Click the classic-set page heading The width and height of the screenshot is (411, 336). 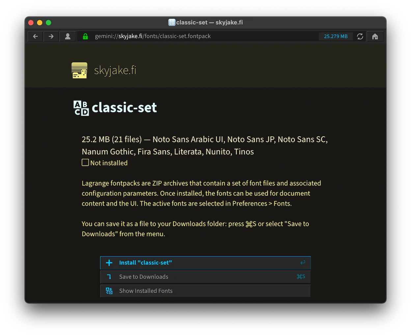click(x=124, y=108)
